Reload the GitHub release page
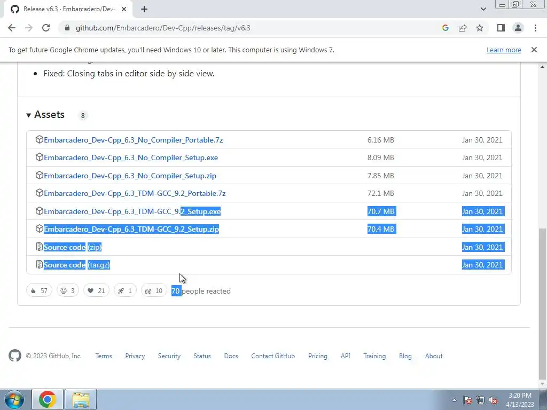Screen dimensions: 547x410 [x=46, y=28]
